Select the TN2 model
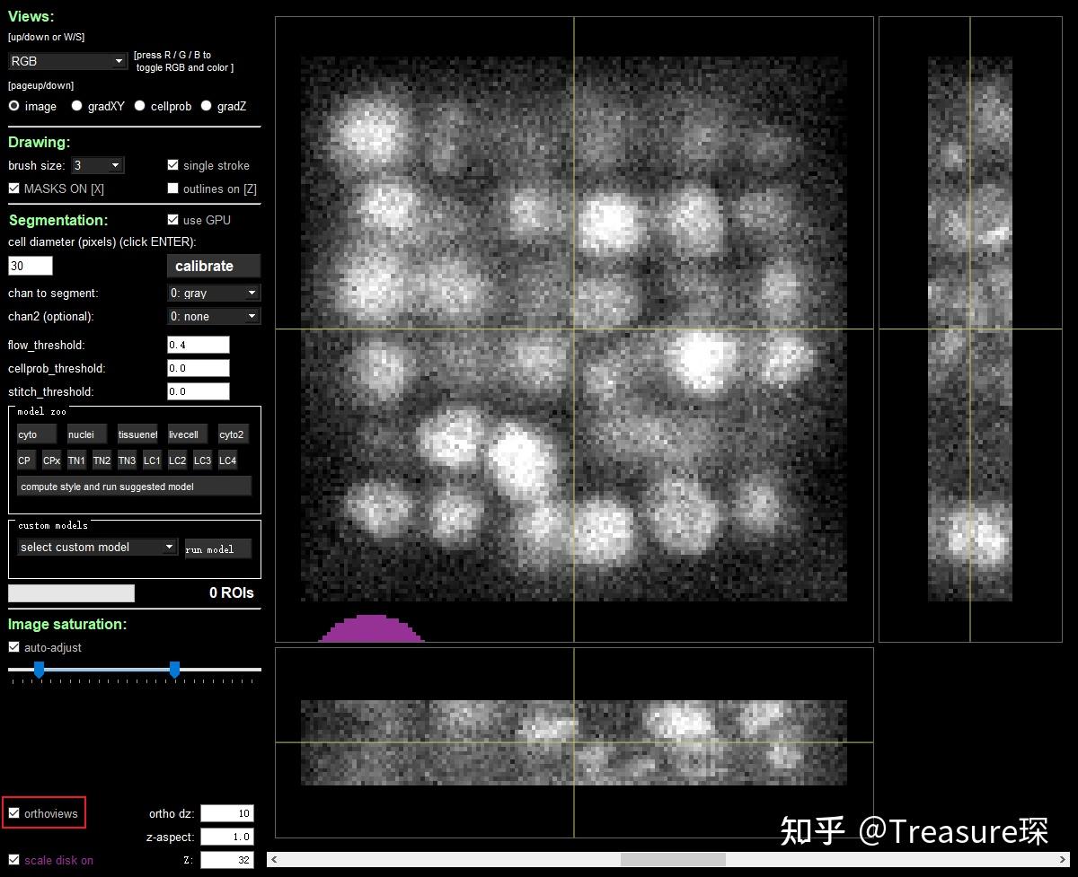 [x=102, y=460]
